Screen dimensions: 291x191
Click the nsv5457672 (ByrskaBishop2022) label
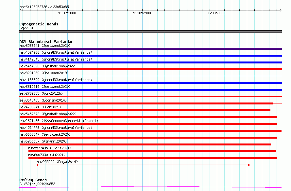point(48,114)
